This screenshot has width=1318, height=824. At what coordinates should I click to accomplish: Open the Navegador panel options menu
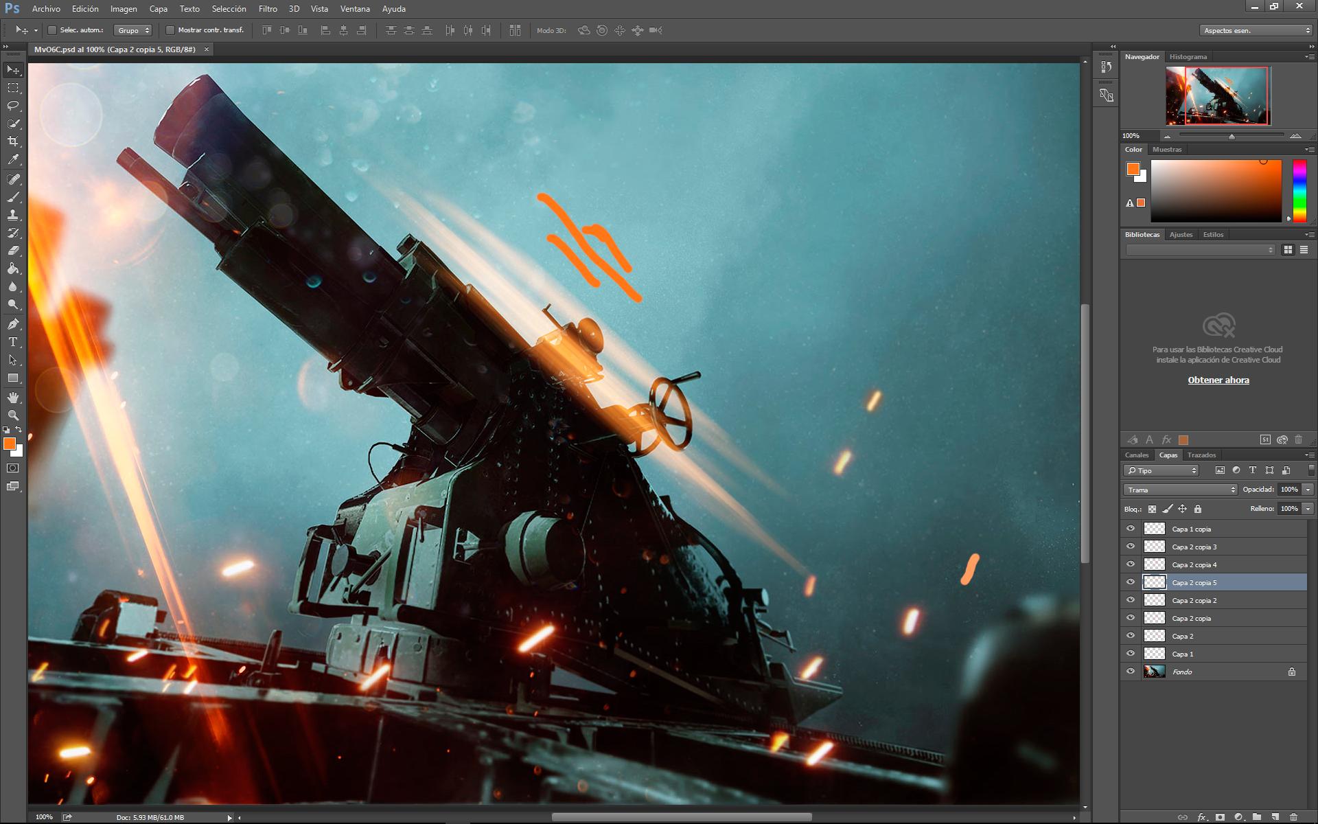tap(1310, 57)
